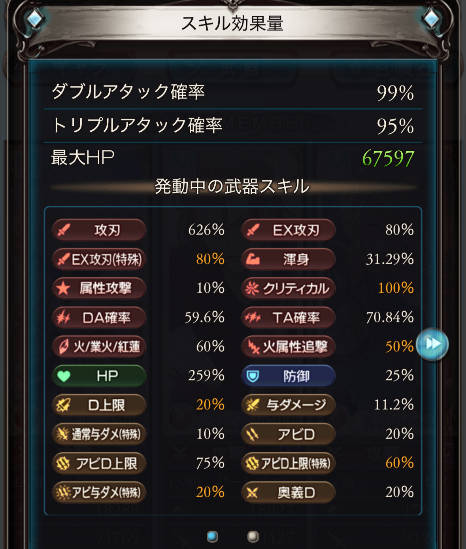The width and height of the screenshot is (466, 549).
Task: Select the 渾身 flexed-arm skill badge
Action: 288,259
